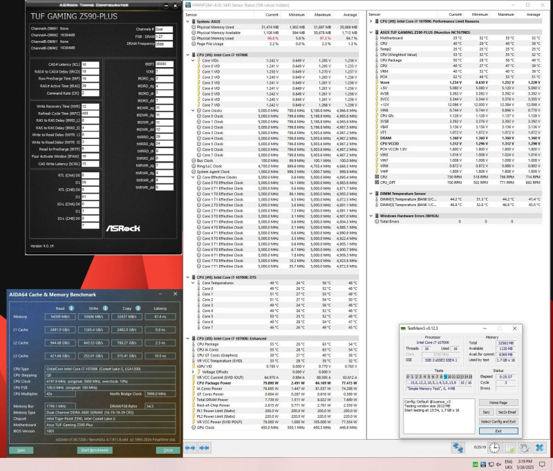Viewport: 553px width, 471px height.
Task: Click Start Benchmark in AIDA64
Action: coord(95,450)
